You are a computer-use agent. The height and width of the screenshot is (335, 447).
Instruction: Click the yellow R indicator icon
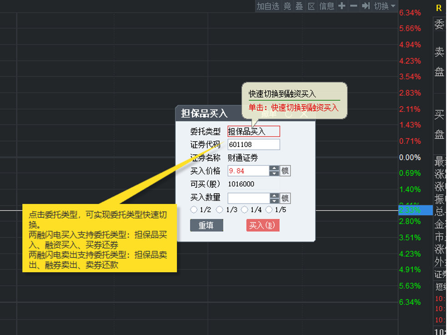439,8
